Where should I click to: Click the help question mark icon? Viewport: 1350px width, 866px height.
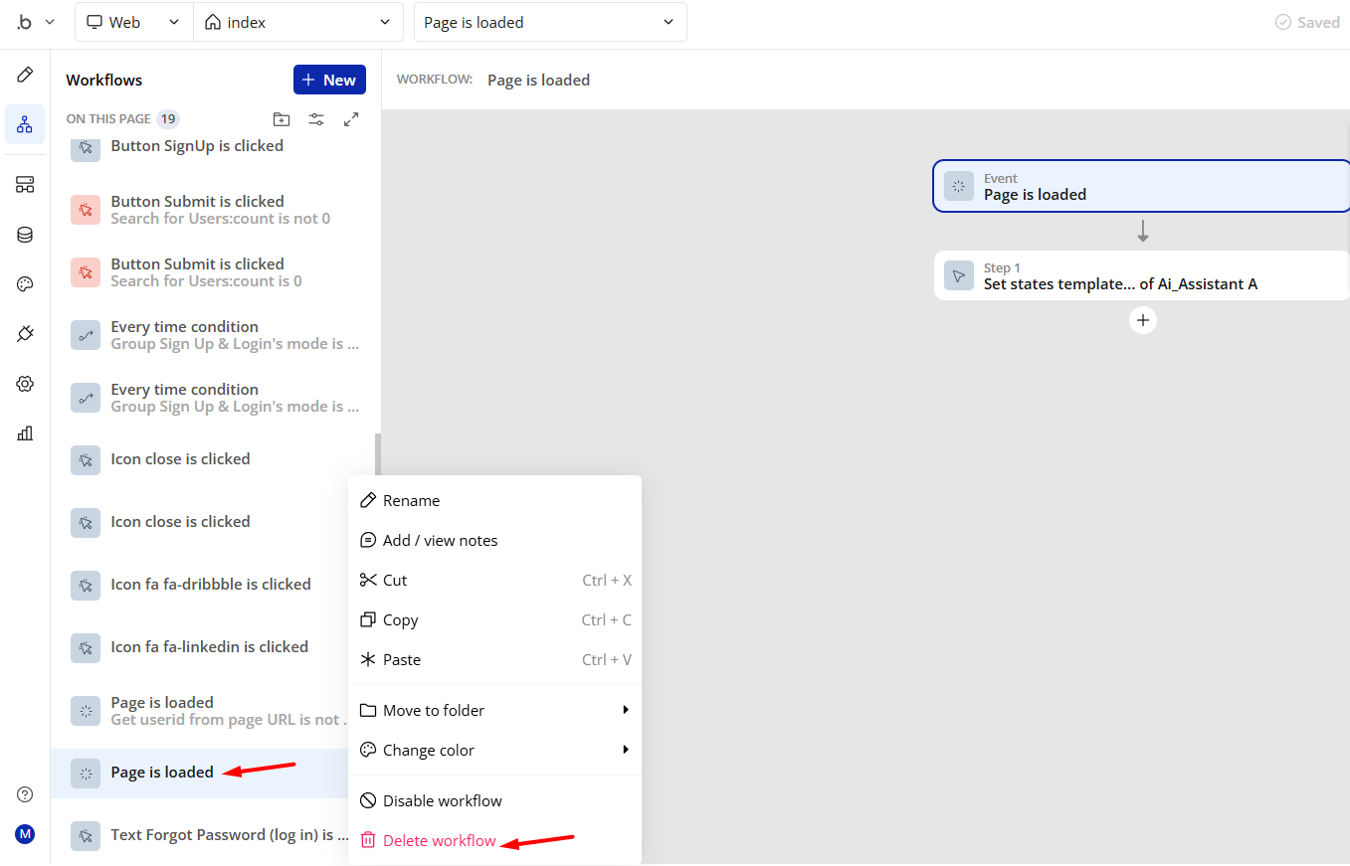coord(25,794)
